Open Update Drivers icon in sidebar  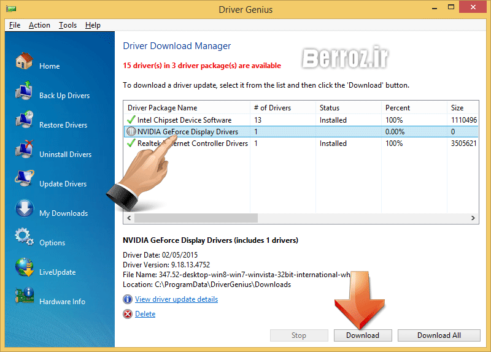(x=24, y=180)
